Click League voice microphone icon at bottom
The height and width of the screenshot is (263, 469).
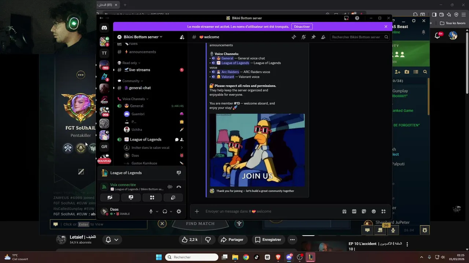pyautogui.click(x=393, y=230)
